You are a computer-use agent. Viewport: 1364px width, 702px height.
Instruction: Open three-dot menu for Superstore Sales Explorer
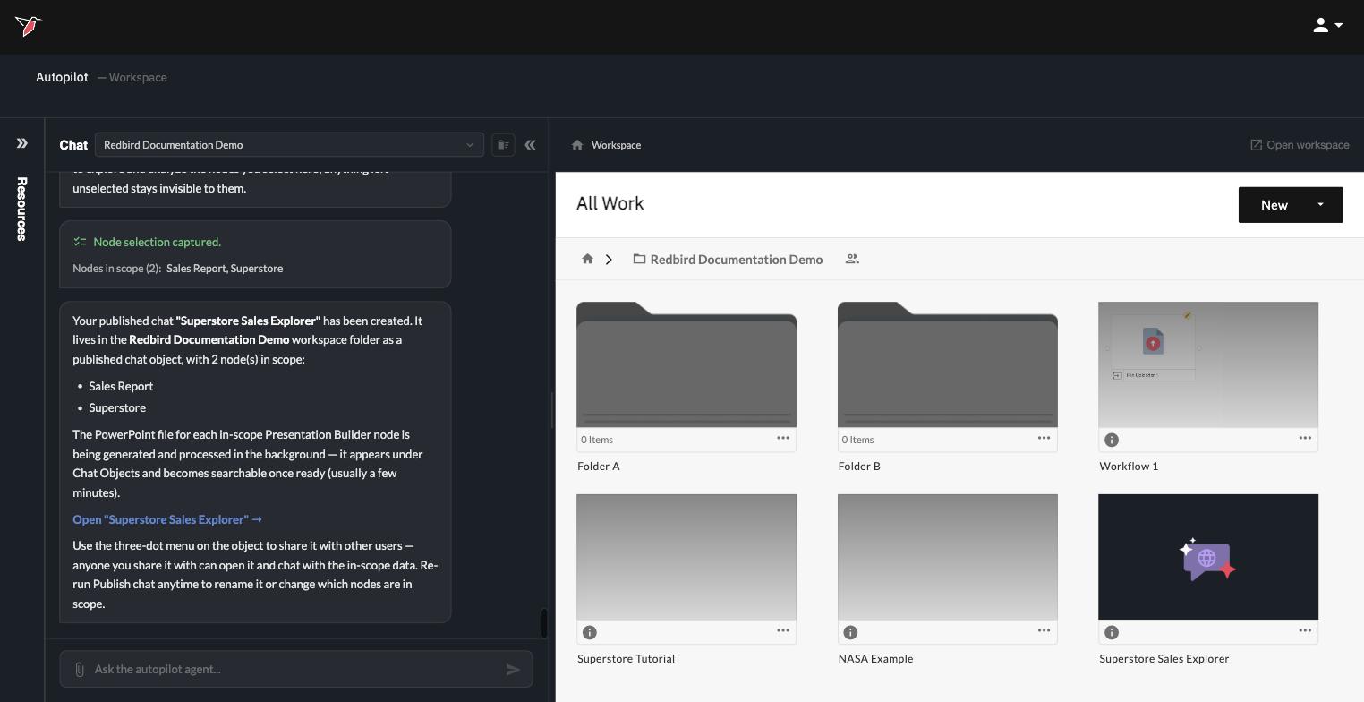point(1305,630)
